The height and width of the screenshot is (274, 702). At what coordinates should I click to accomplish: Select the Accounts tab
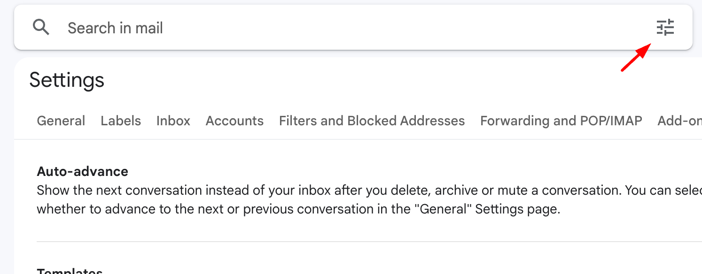pos(234,121)
